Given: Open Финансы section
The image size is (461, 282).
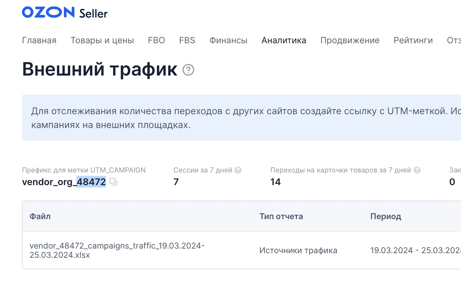Looking at the screenshot, I should click(228, 40).
